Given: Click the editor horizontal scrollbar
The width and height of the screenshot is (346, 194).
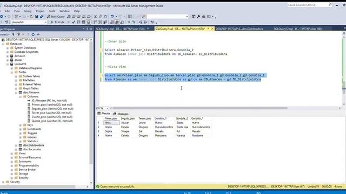Looking at the screenshot, I should tap(200, 108).
